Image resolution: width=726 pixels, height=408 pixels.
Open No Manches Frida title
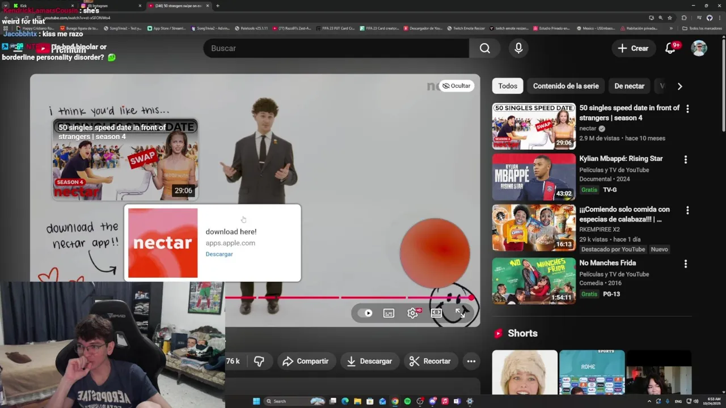tap(607, 263)
